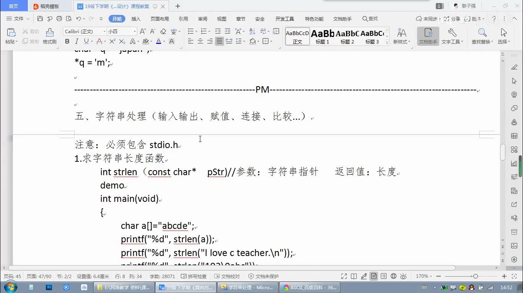523x293 pixels.
Task: Click the clear formatting eraser icon
Action: (x=163, y=31)
